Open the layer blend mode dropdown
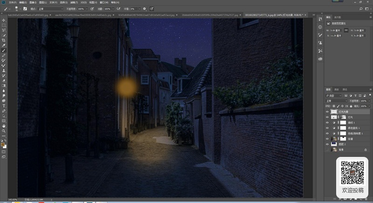 pyautogui.click(x=336, y=101)
